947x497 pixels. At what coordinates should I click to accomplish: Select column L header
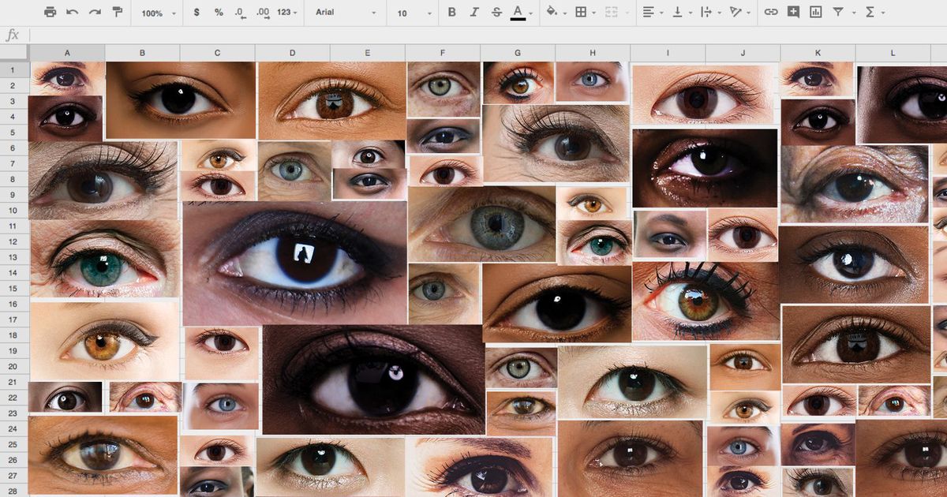(893, 53)
